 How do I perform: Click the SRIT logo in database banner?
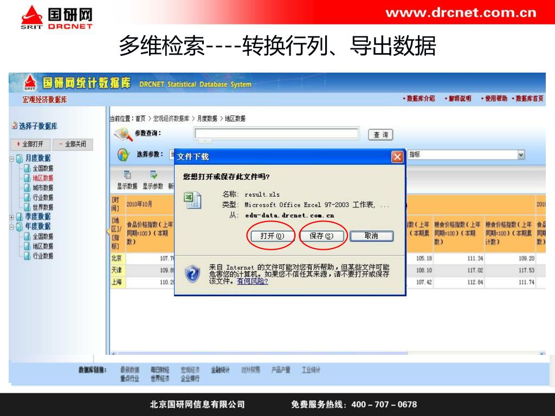[30, 83]
